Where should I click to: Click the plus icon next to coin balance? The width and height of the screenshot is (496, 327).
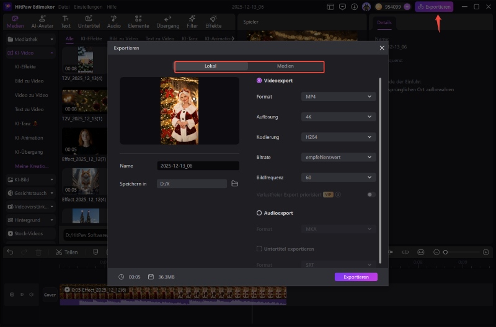coord(407,7)
